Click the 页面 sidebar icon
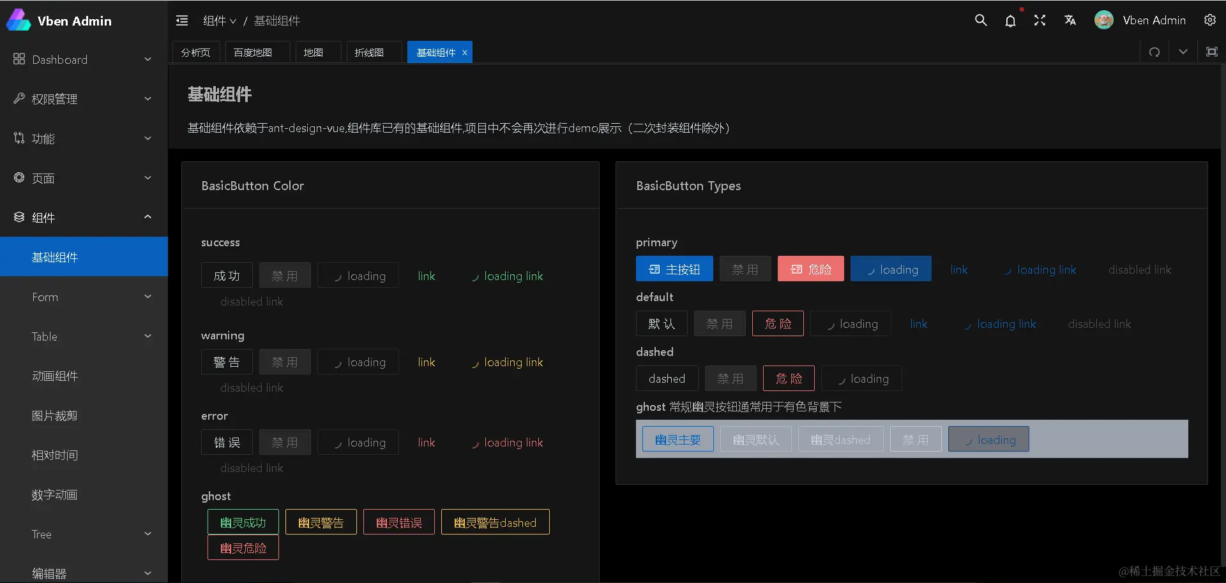 (19, 177)
